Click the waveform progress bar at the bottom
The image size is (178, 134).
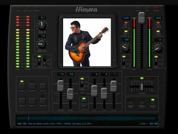86,118
